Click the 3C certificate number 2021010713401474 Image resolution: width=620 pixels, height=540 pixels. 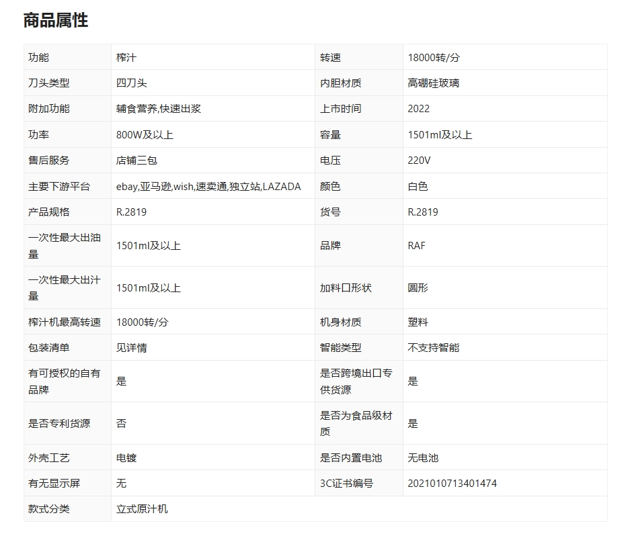452,484
